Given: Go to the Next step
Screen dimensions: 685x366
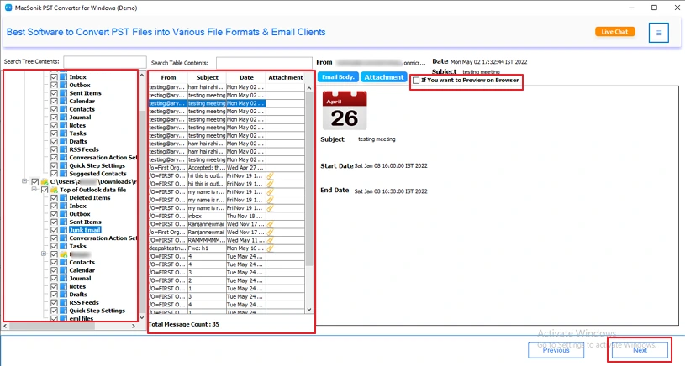Looking at the screenshot, I should (640, 350).
